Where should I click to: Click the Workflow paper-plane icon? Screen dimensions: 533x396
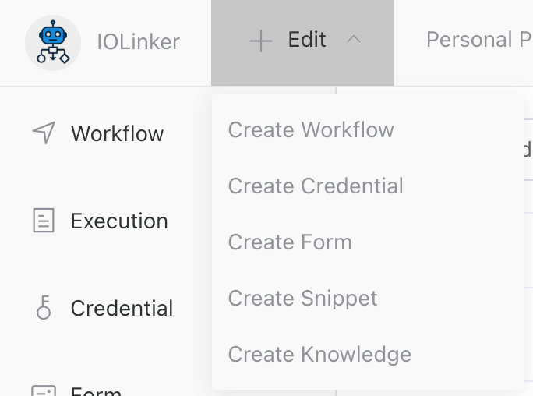click(44, 133)
